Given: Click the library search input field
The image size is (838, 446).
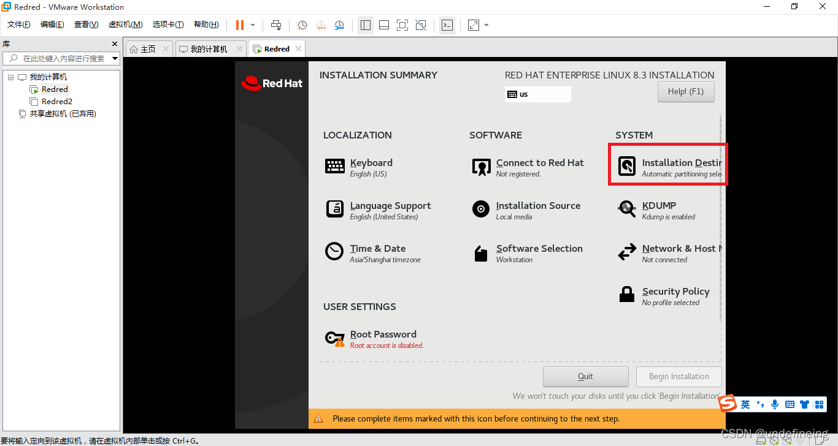Looking at the screenshot, I should coord(61,58).
